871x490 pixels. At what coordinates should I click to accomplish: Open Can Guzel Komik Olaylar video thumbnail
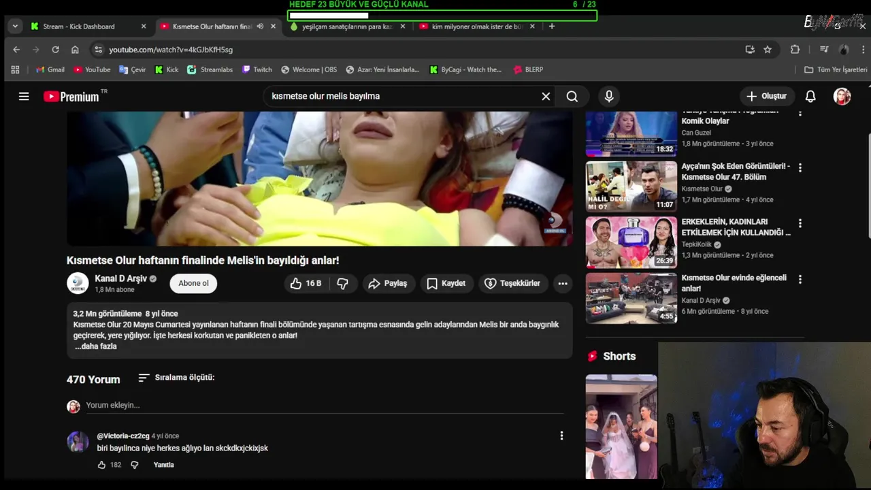[x=631, y=134]
